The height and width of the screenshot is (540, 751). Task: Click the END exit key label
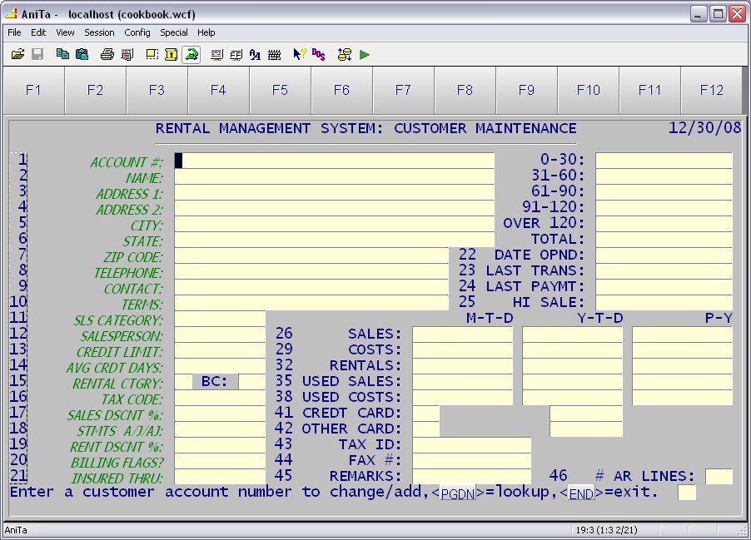coord(581,493)
